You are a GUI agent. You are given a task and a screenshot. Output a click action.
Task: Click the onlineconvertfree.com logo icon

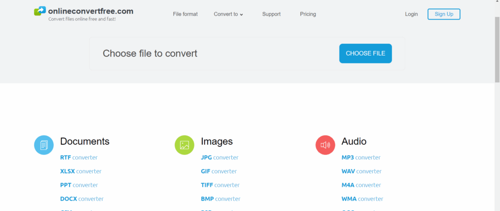pos(40,11)
